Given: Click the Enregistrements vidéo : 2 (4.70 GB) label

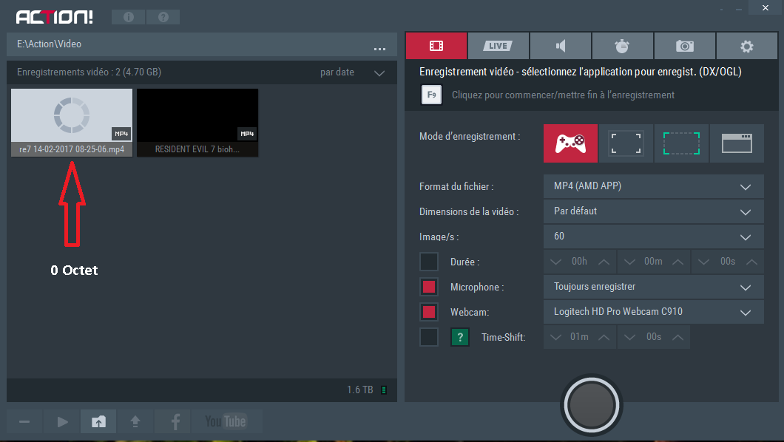Looking at the screenshot, I should [x=89, y=72].
